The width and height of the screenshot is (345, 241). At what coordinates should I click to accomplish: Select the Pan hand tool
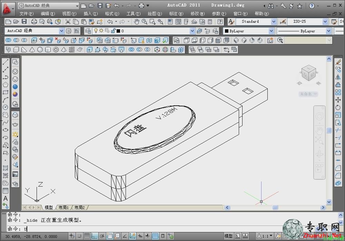point(136,21)
